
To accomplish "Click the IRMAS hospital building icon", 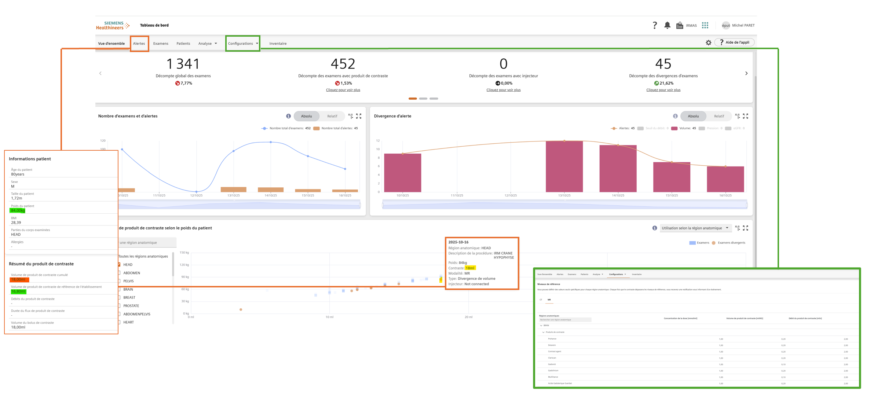I will point(680,25).
